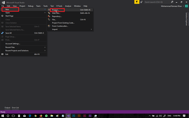Click Save All menu entry
This screenshot has height=118, width=189.
click(24, 33)
